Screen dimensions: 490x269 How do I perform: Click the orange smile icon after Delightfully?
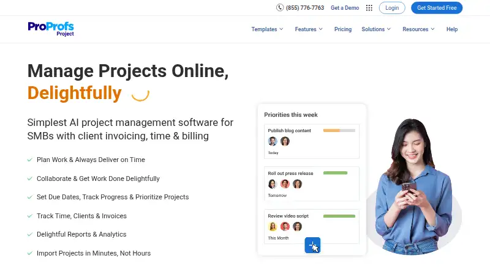pos(140,95)
